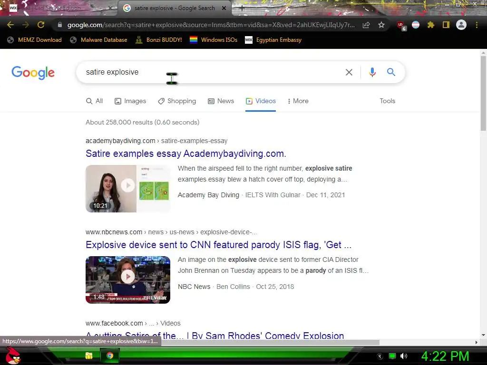Click the volume speaker tray icon
Screen dimensions: 487x365
pyautogui.click(x=403, y=356)
